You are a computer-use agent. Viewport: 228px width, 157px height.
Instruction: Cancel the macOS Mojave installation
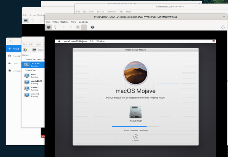pyautogui.click(x=136, y=138)
